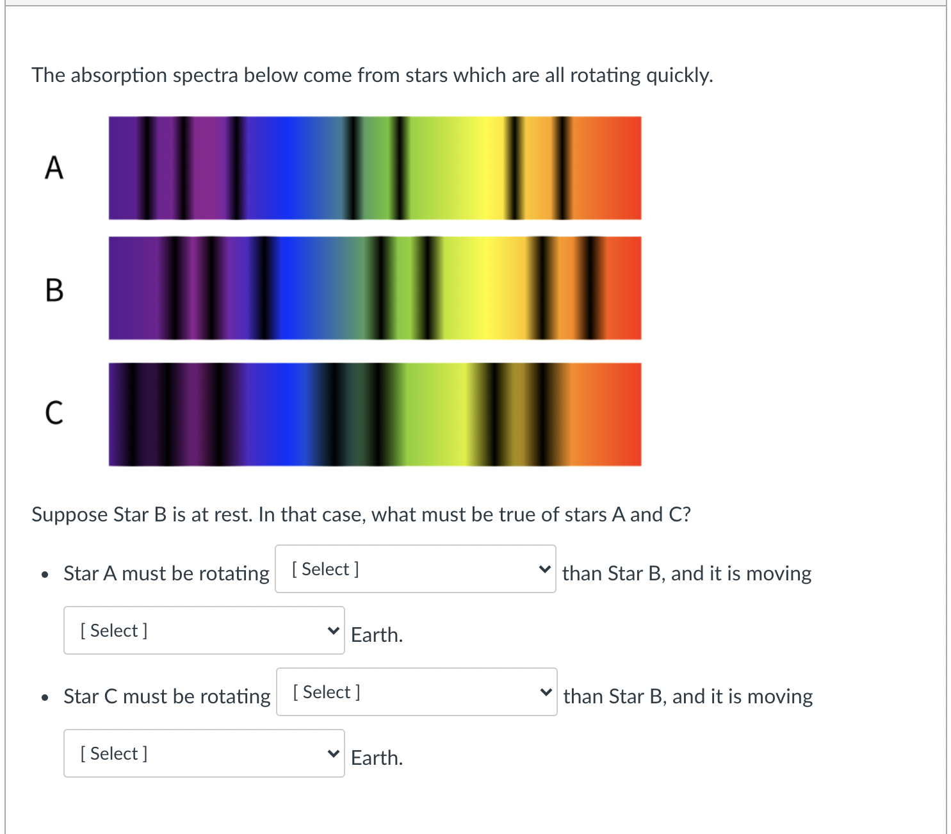Open the Star C rotation speed dropdown
Screen dimensions: 951x834
tap(416, 692)
